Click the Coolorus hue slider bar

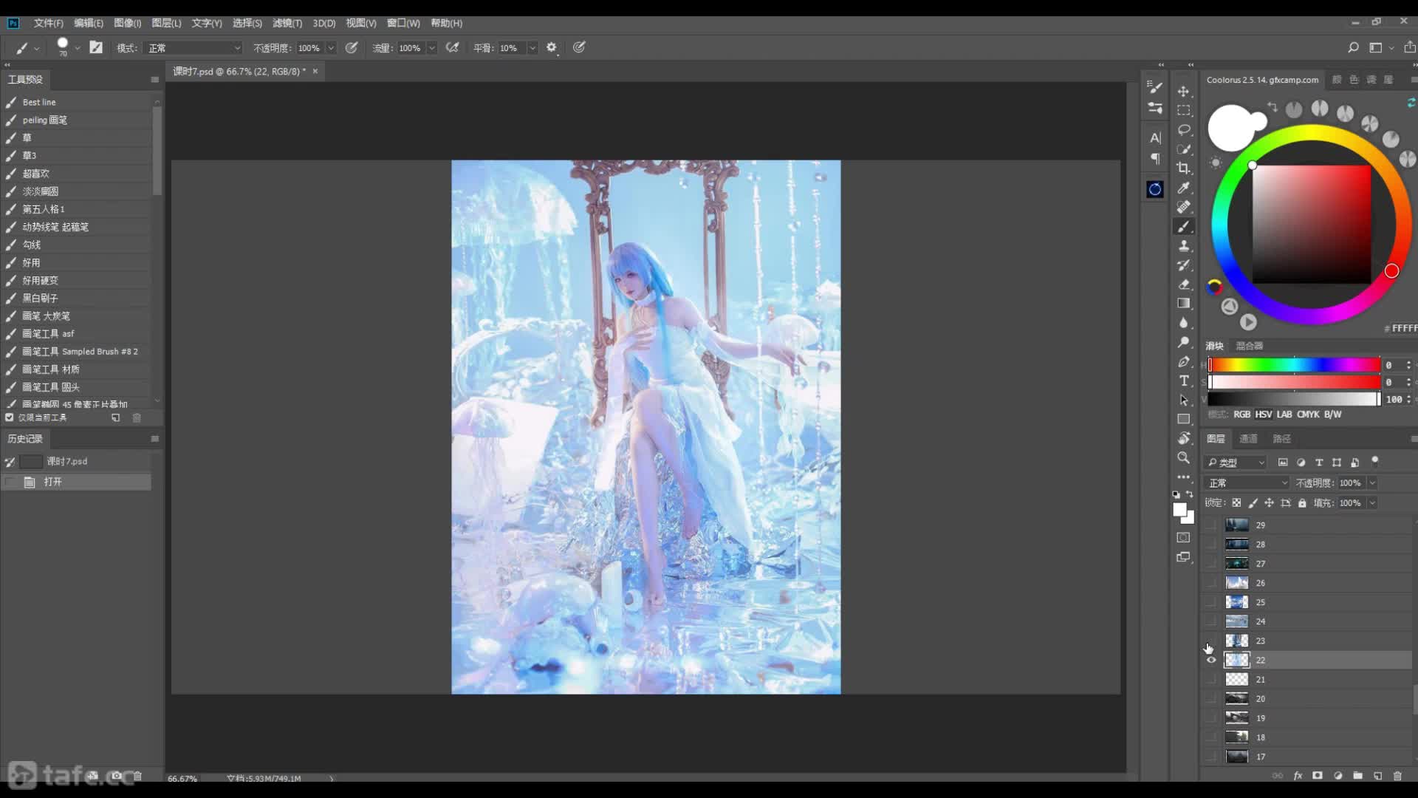click(x=1294, y=365)
